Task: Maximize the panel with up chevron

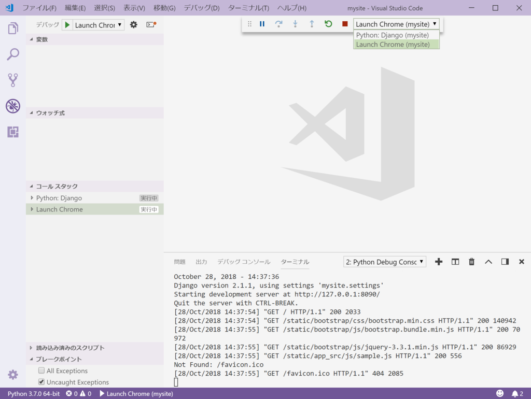Action: (x=488, y=262)
